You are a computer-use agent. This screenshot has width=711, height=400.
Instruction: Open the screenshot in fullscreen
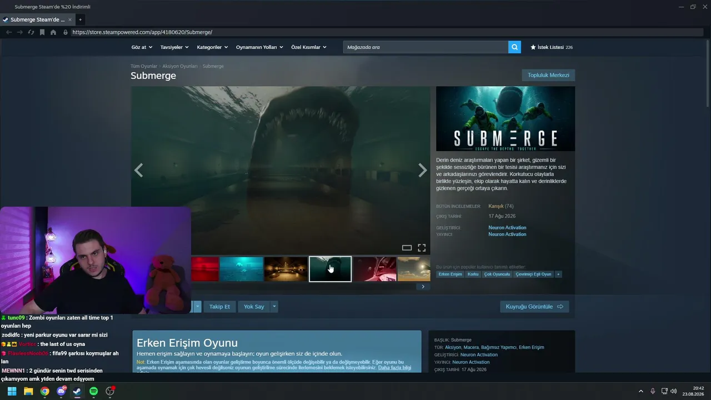[422, 248]
